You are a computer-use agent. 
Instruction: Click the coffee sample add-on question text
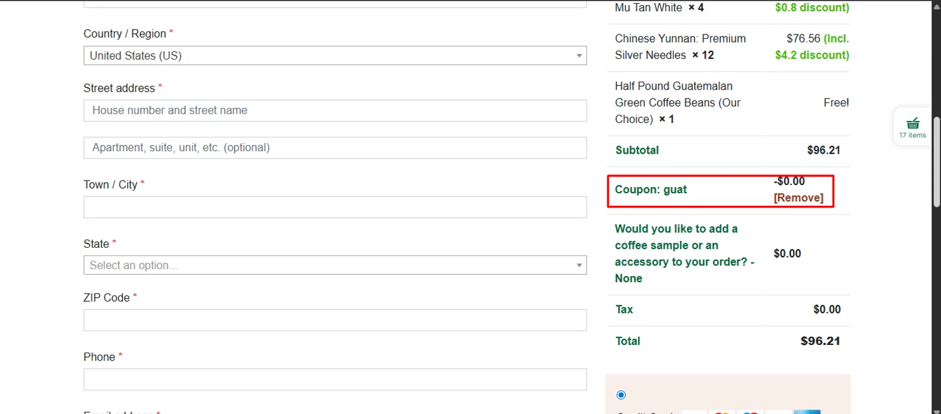pos(684,253)
